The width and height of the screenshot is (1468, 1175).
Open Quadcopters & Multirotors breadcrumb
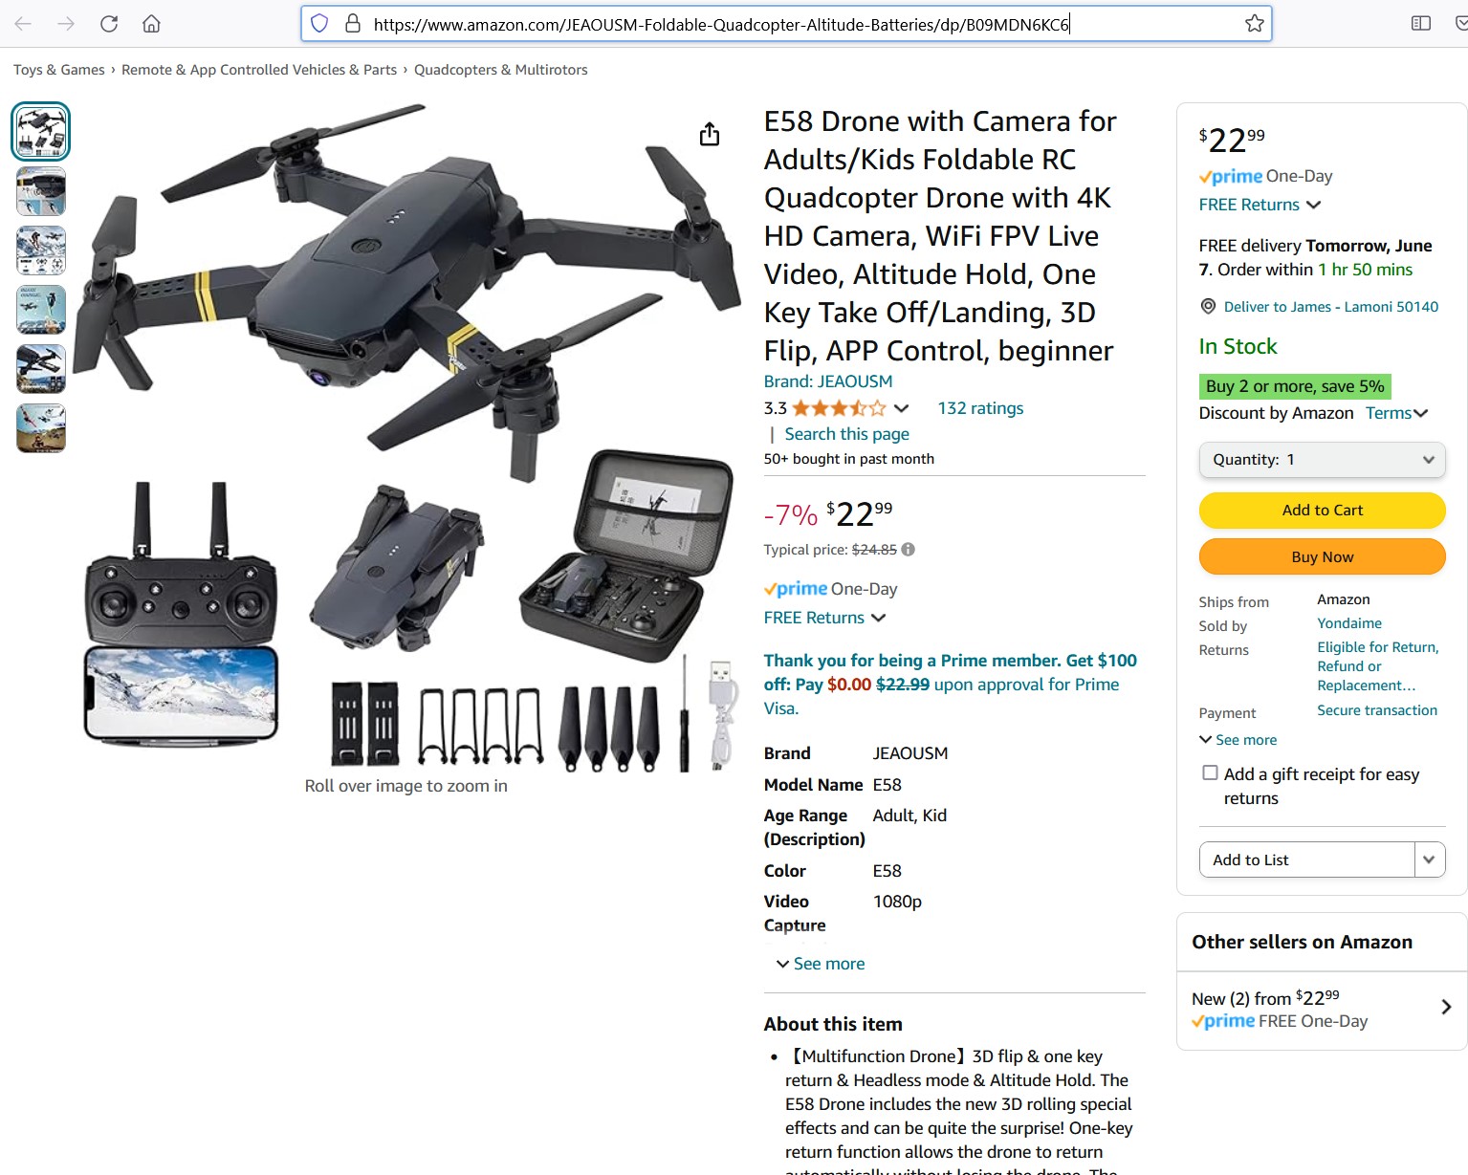(x=501, y=70)
